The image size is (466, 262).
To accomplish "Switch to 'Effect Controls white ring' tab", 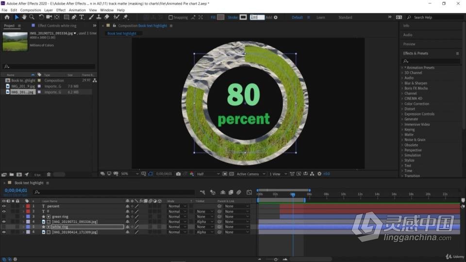I will [x=57, y=26].
